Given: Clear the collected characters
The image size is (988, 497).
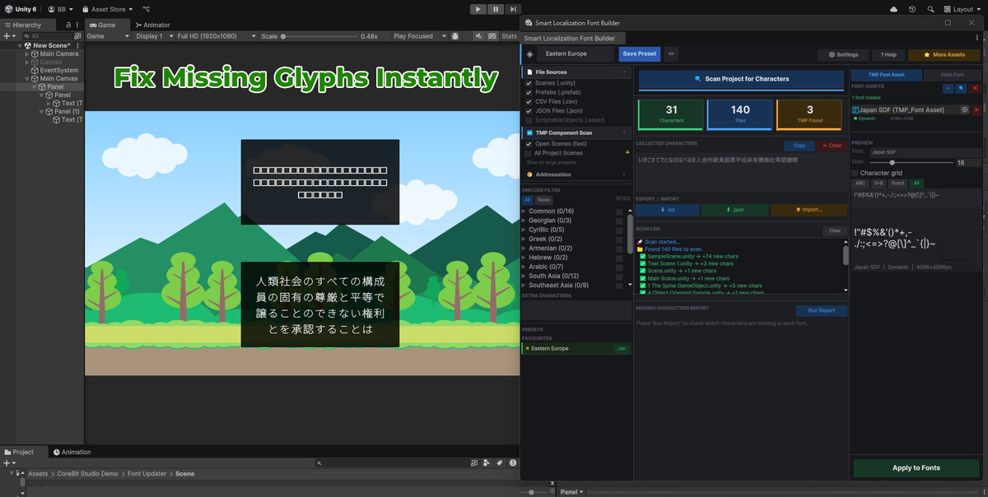Looking at the screenshot, I should [x=833, y=146].
